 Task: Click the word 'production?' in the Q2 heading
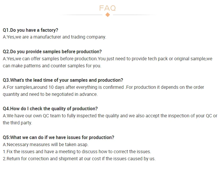point(89,51)
